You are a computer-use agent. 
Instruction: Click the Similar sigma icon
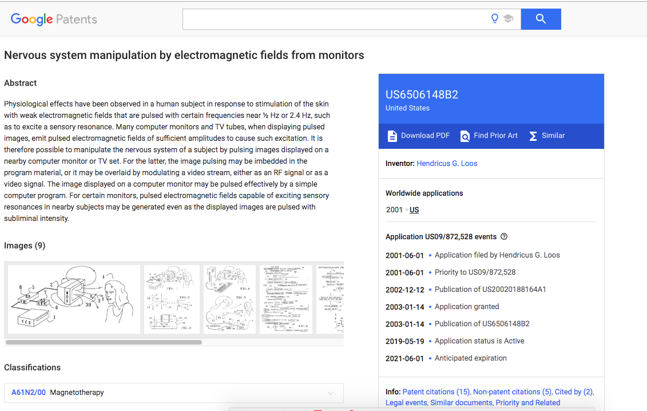533,136
